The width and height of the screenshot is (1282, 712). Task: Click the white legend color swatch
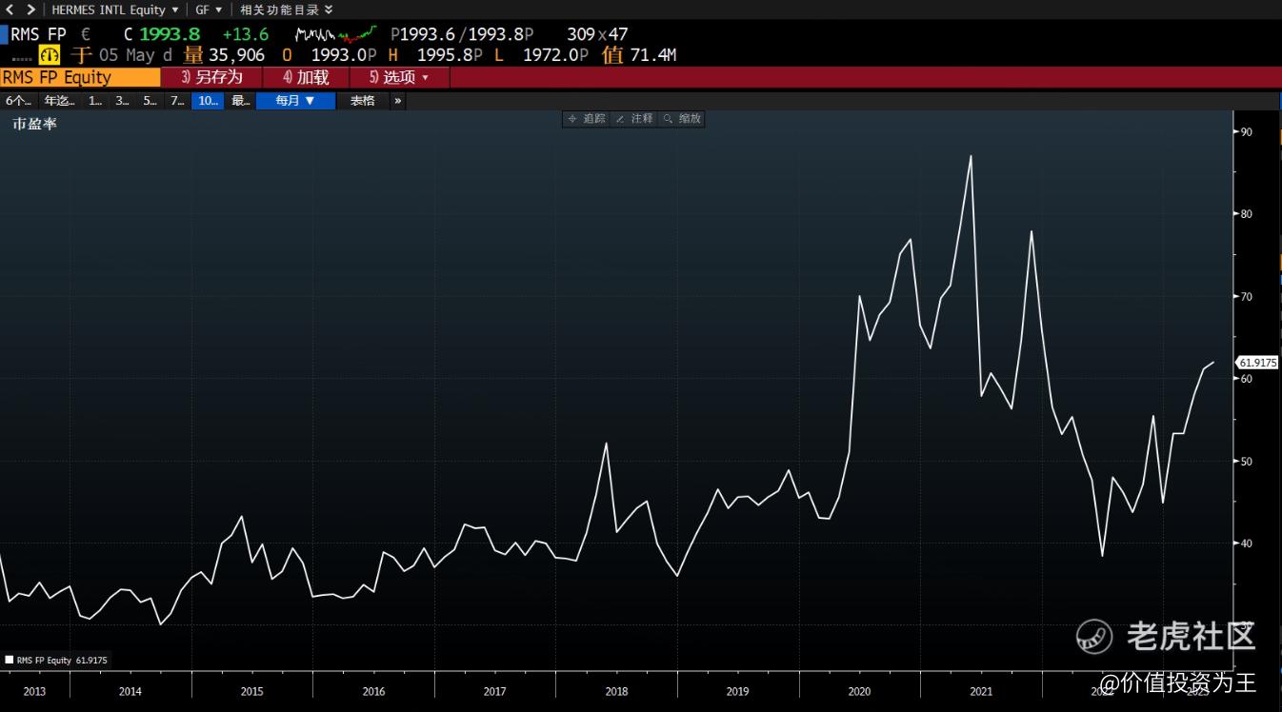(10, 660)
